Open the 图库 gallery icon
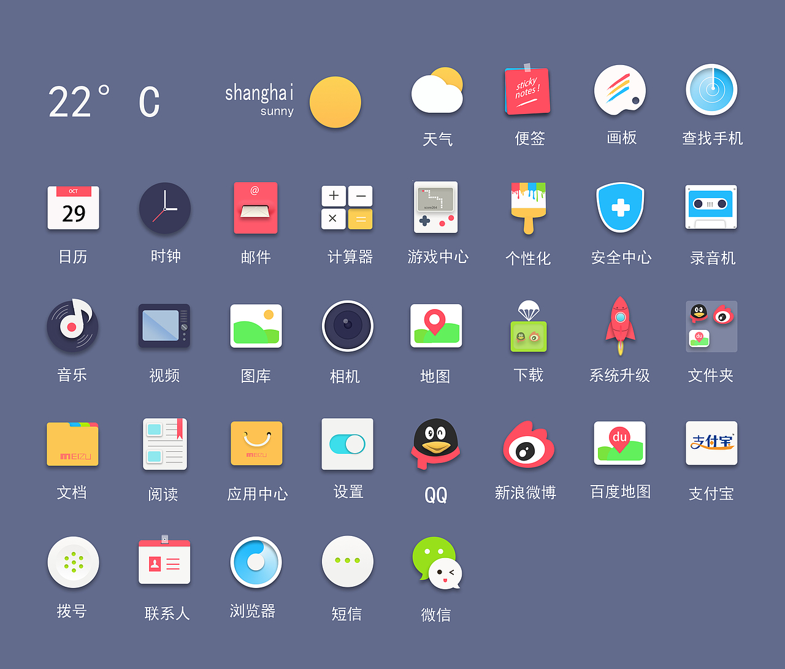This screenshot has width=785, height=669. point(256,326)
